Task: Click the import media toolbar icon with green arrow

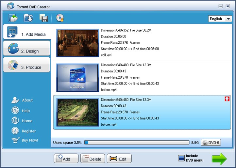Action: [x=13, y=18]
